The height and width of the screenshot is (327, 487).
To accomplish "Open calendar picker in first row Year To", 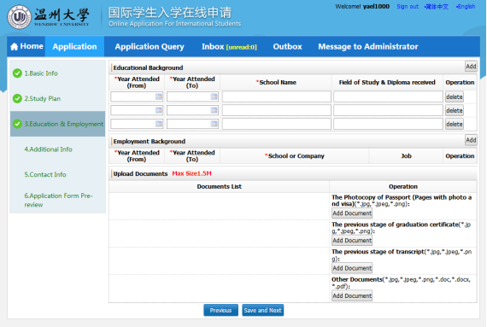I will [x=214, y=96].
